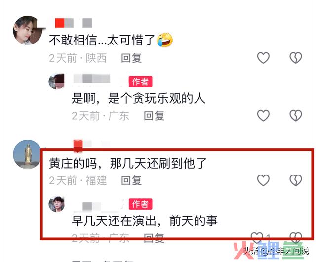Like the author's reply about 贪玩乐观的人
Image resolution: width=316 pixels, height=262 pixels.
pyautogui.click(x=263, y=116)
